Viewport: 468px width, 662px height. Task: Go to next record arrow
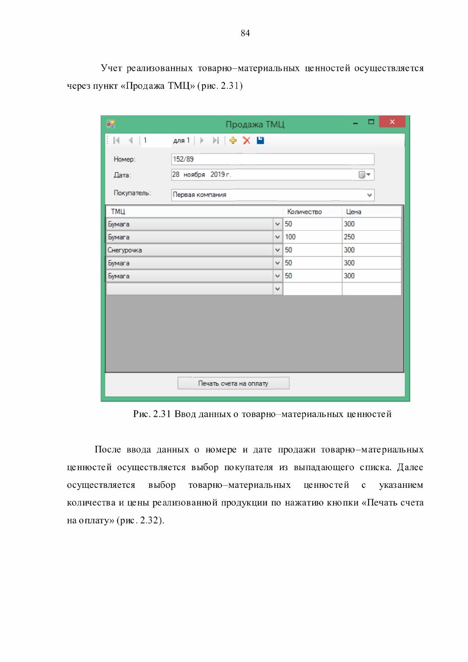202,140
